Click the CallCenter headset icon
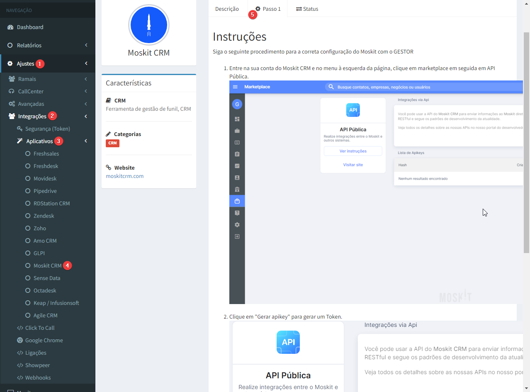 (x=12, y=92)
